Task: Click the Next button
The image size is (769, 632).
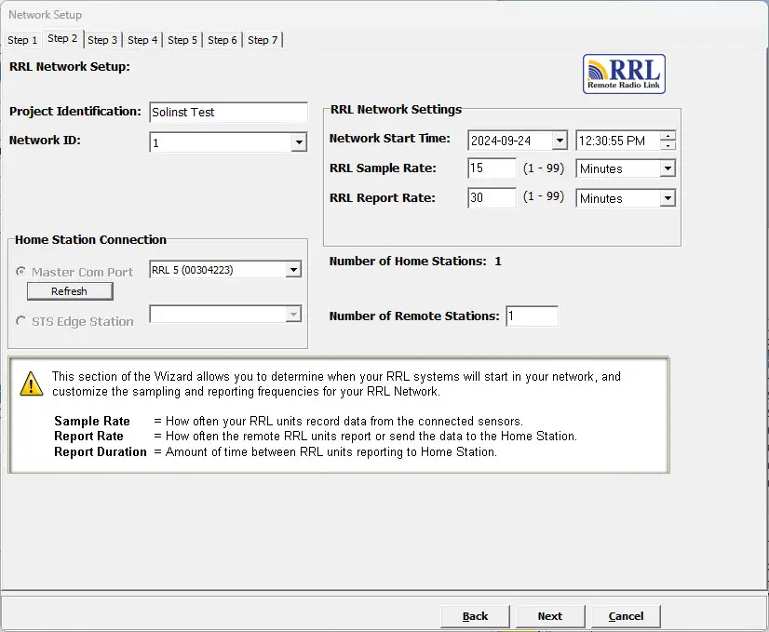Action: pos(550,616)
